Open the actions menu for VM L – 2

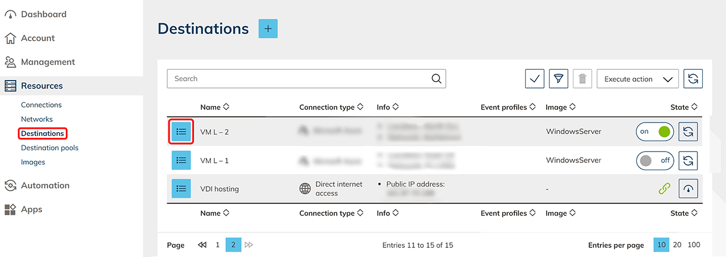(181, 132)
